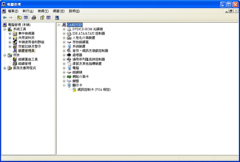240x162 pixels.
Task: Restore the inner MMC child window
Action: (231, 11)
